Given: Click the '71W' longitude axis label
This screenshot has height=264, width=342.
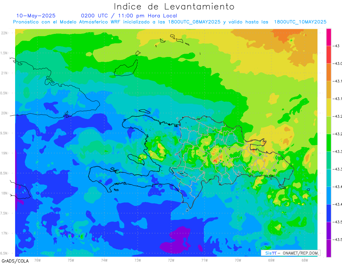Looking at the screenshot, I should pyautogui.click(x=204, y=260).
